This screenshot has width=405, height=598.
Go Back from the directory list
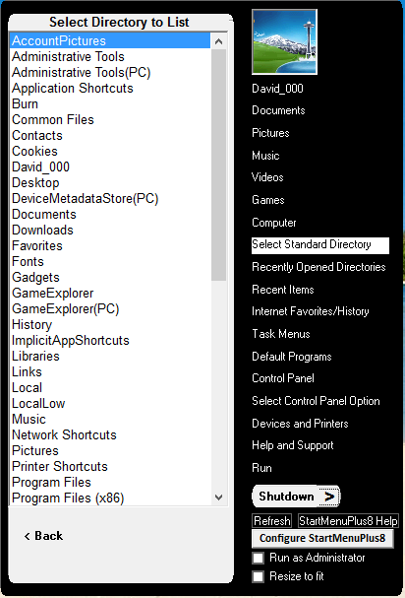(43, 536)
